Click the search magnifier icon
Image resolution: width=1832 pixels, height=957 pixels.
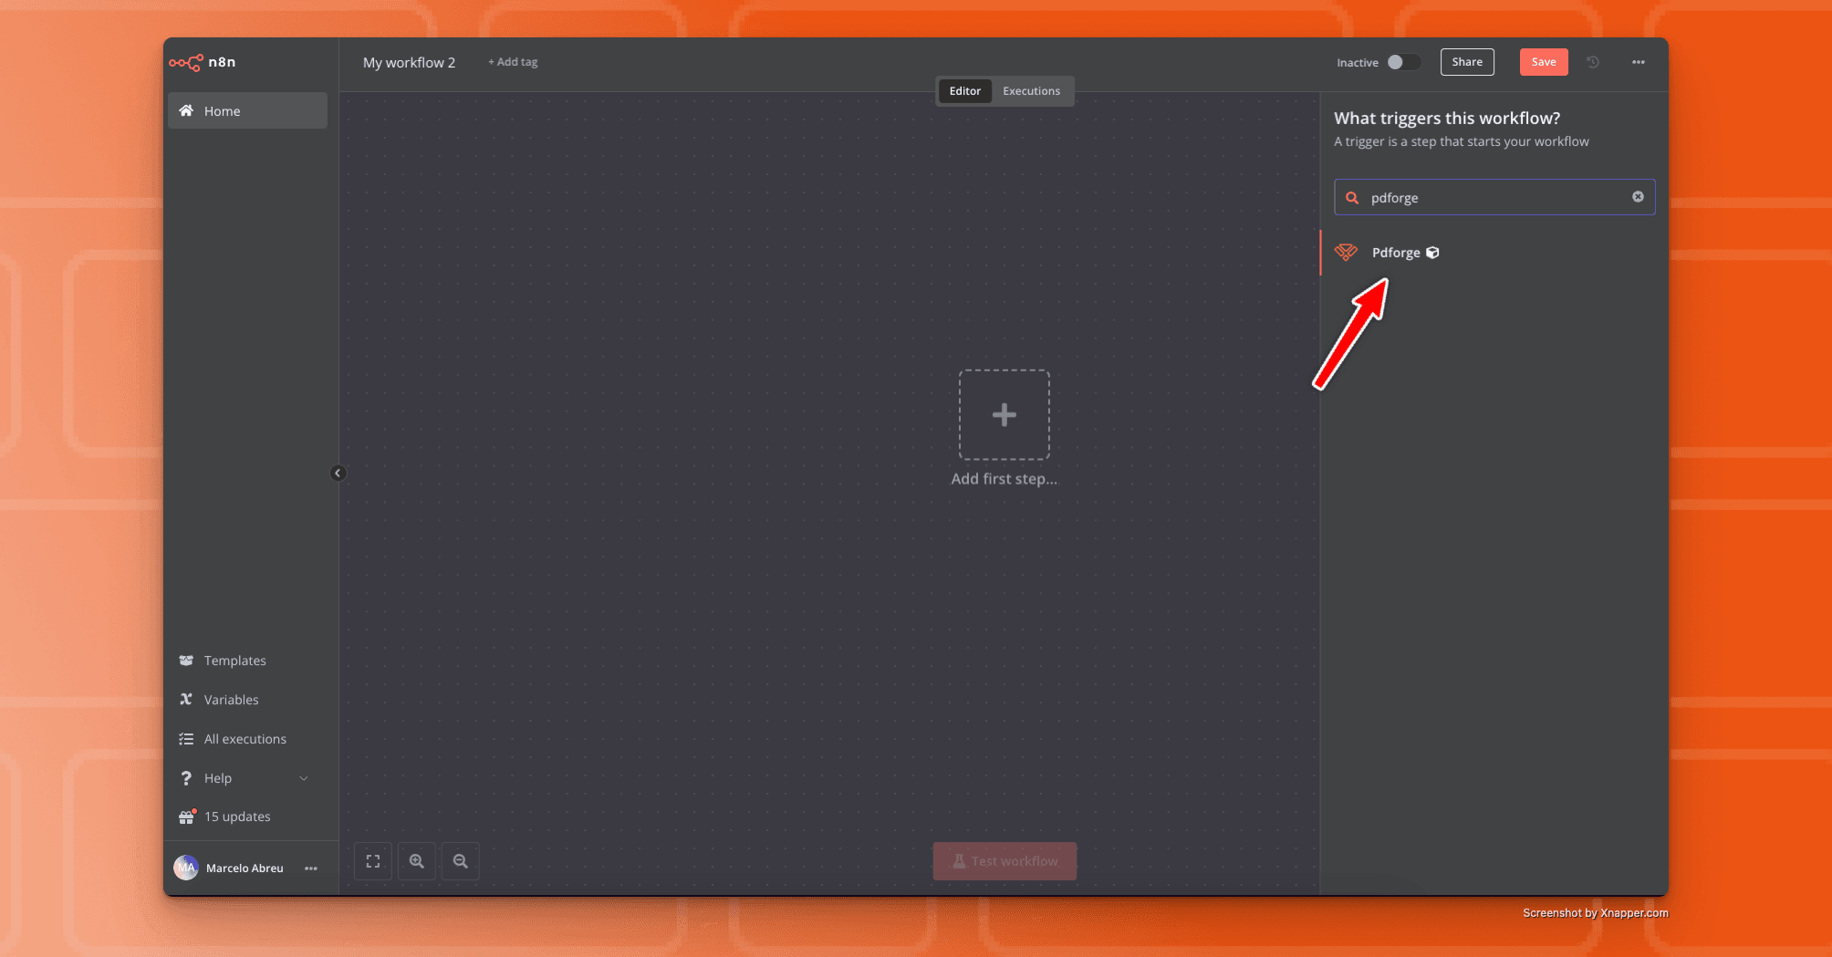pos(1352,198)
